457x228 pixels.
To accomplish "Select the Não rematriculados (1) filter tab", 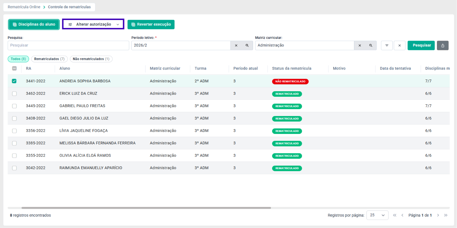I will 91,59.
